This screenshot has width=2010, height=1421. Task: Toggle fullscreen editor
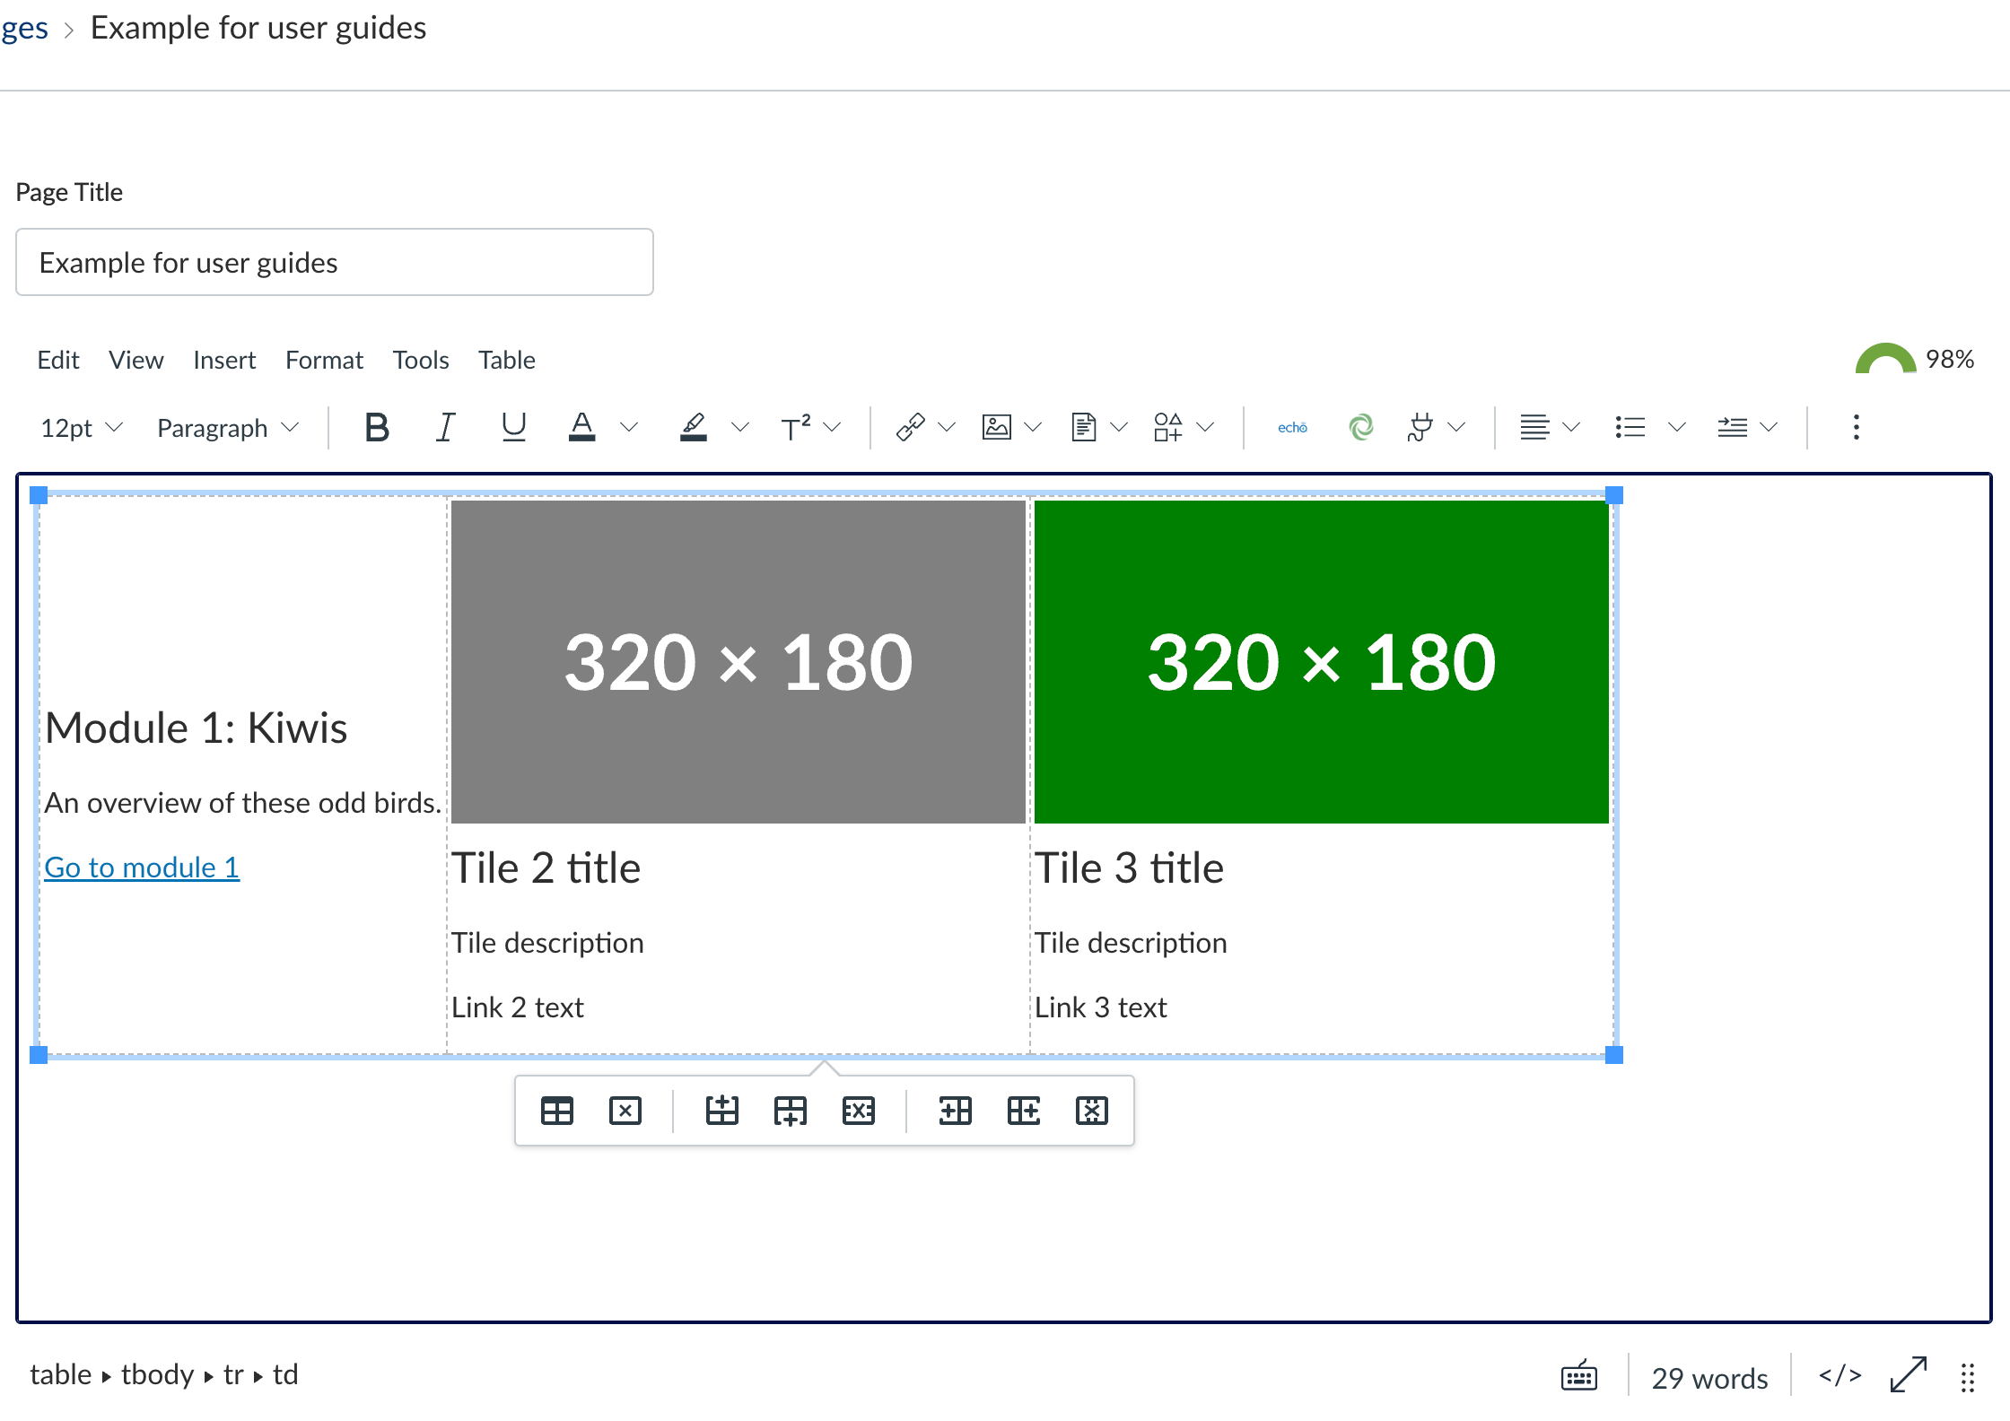coord(1909,1375)
